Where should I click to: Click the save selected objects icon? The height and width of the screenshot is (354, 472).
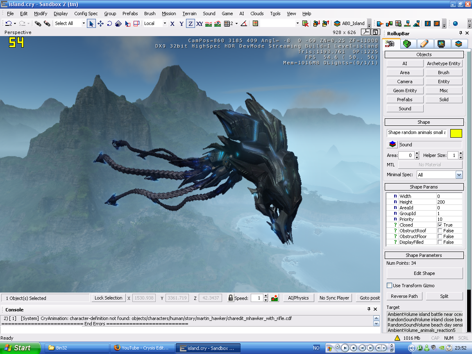[316, 23]
